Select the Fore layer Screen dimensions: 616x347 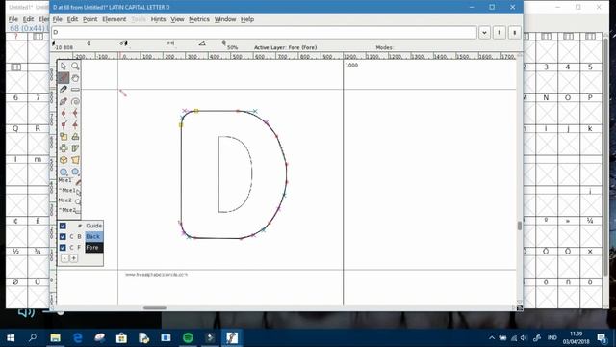point(93,248)
